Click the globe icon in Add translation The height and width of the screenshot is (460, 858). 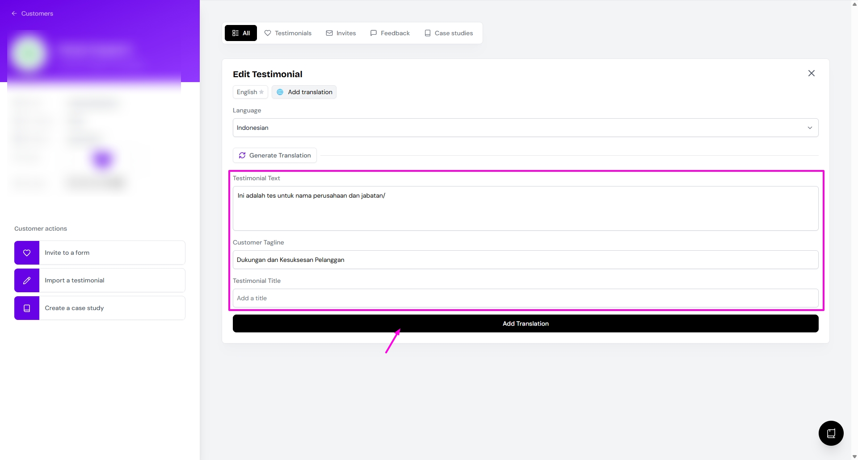pyautogui.click(x=280, y=92)
